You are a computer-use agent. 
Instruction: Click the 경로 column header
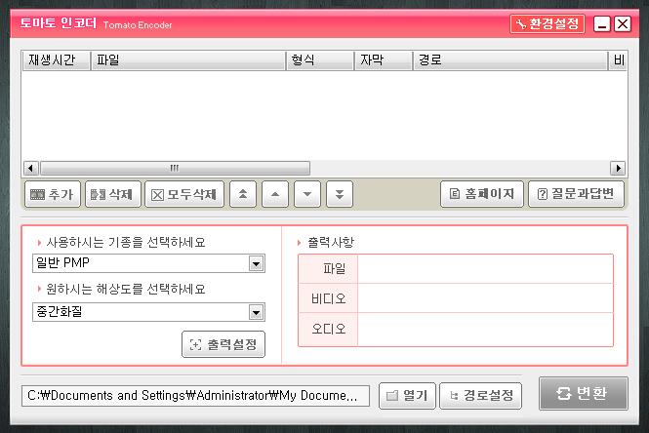510,60
